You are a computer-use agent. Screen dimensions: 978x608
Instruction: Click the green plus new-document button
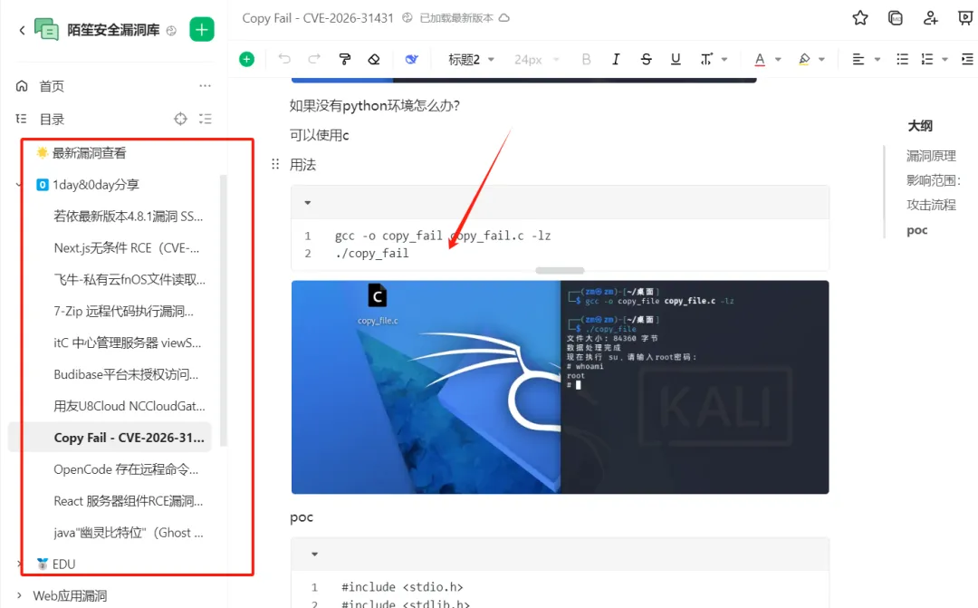(201, 29)
